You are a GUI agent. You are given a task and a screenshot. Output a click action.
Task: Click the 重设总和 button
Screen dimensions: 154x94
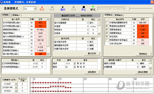(92, 54)
